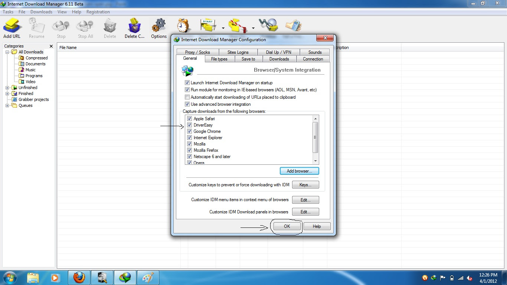Viewport: 507px width, 285px height.
Task: Switch to the Proxy / Socks tab
Action: pyautogui.click(x=197, y=52)
